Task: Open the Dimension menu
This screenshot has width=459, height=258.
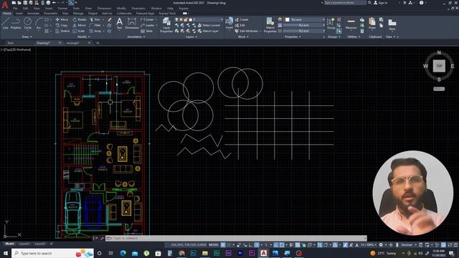Action: (104, 9)
